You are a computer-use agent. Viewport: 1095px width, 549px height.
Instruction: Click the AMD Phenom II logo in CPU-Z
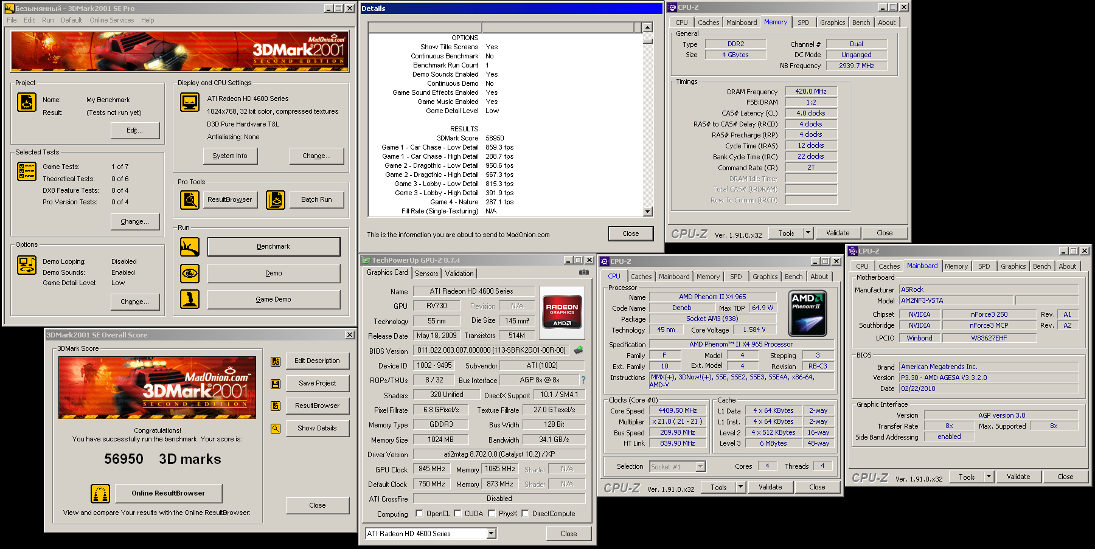807,314
